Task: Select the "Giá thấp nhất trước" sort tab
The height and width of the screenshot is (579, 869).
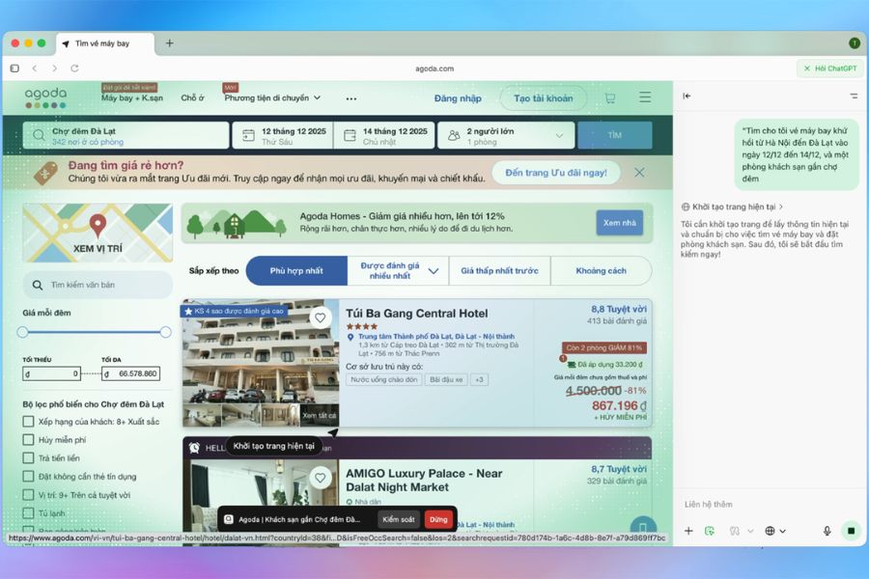Action: tap(499, 271)
